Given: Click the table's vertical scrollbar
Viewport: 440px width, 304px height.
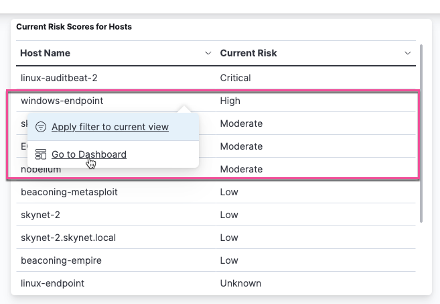Looking at the screenshot, I should (421, 134).
